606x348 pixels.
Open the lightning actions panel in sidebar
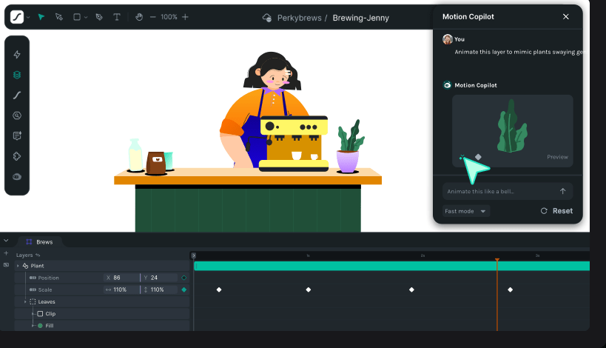[x=17, y=55]
